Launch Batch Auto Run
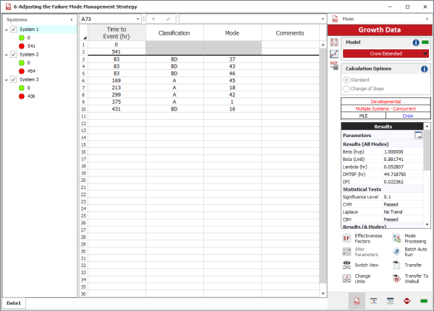 396,251
